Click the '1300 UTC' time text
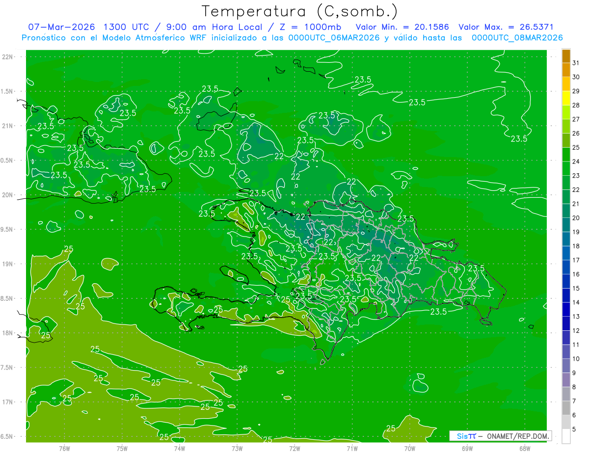 click(126, 27)
